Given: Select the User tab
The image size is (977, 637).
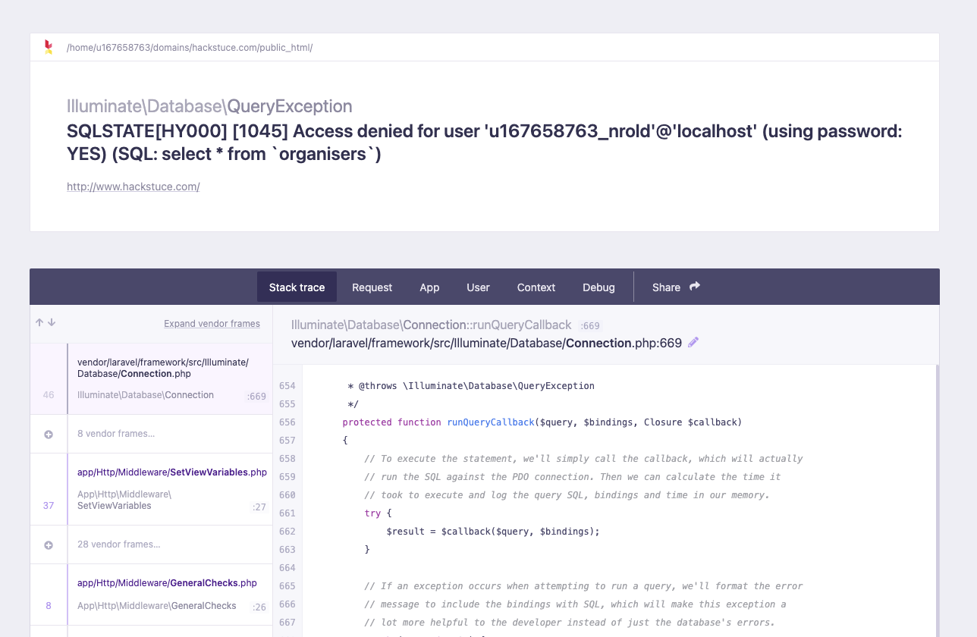Looking at the screenshot, I should pyautogui.click(x=478, y=287).
